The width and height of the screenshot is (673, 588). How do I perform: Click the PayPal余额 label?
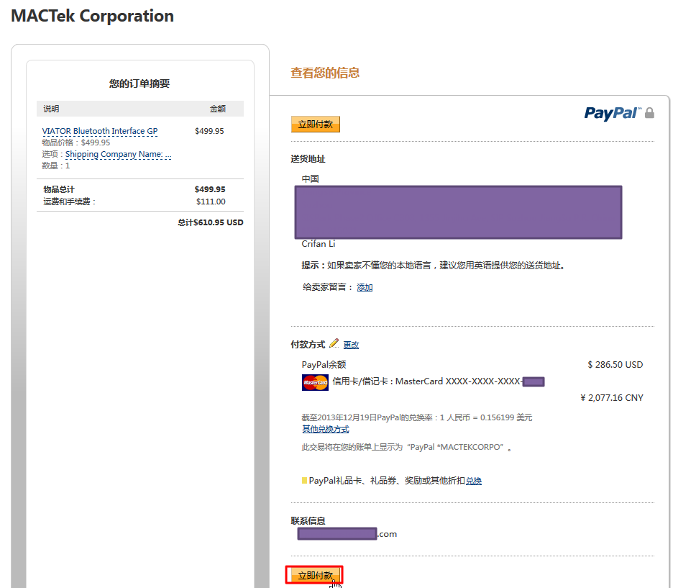point(324,365)
